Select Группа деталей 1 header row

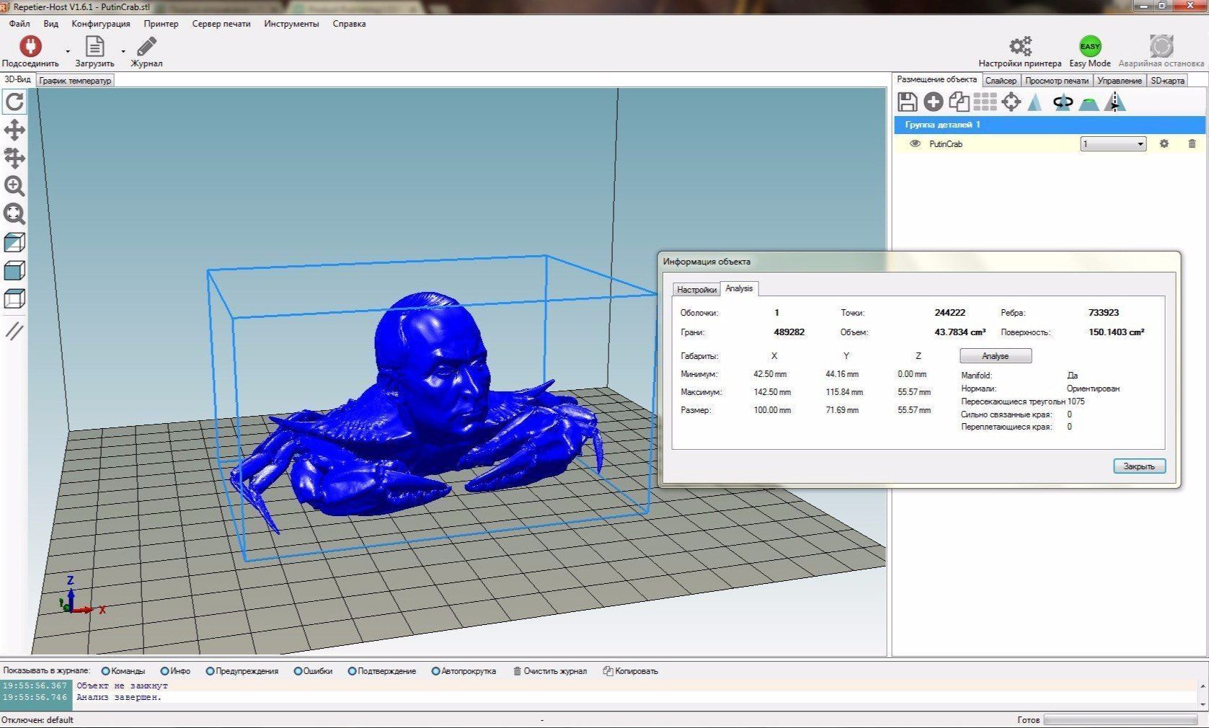click(1050, 125)
